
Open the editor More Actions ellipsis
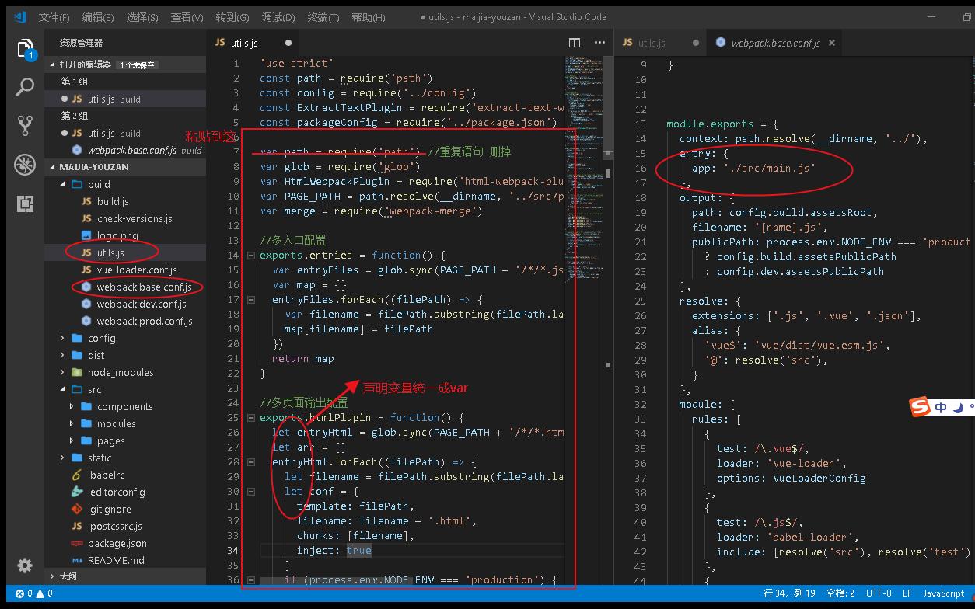[599, 43]
